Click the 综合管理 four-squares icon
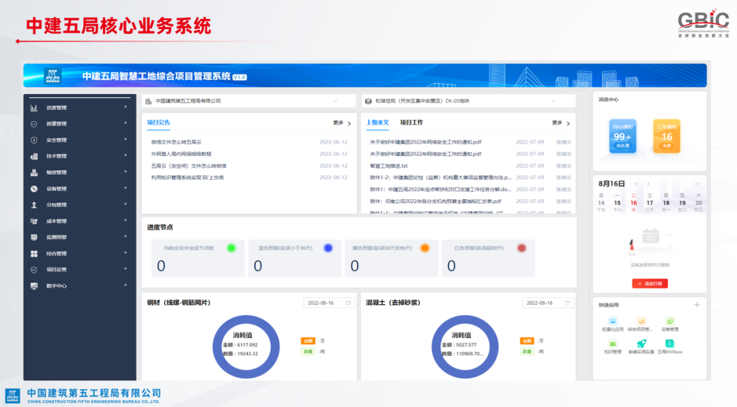This screenshot has height=407, width=737. tap(34, 254)
